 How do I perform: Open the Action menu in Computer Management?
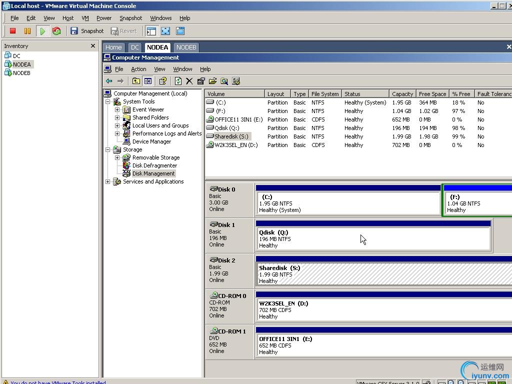pyautogui.click(x=138, y=69)
